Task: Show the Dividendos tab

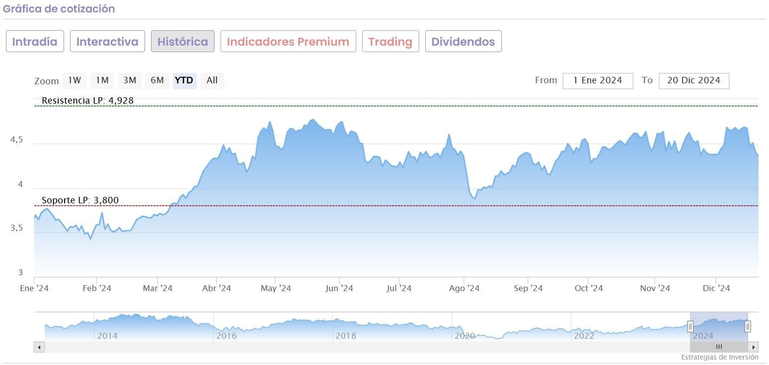Action: point(463,42)
